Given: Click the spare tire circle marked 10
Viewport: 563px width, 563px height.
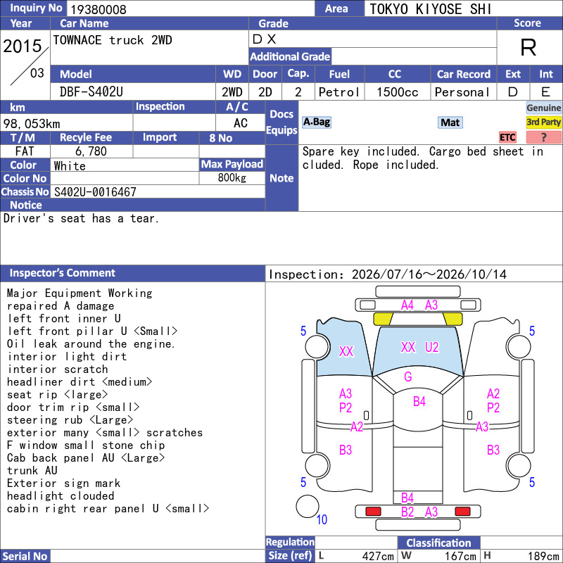Looking at the screenshot, I should [308, 506].
